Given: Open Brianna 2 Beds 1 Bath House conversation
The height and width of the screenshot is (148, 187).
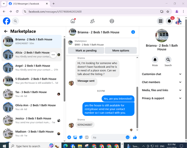Looking at the screenshot, I should (x=31, y=41).
